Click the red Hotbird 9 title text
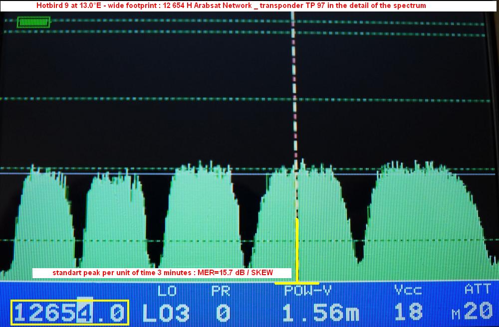 coord(232,5)
